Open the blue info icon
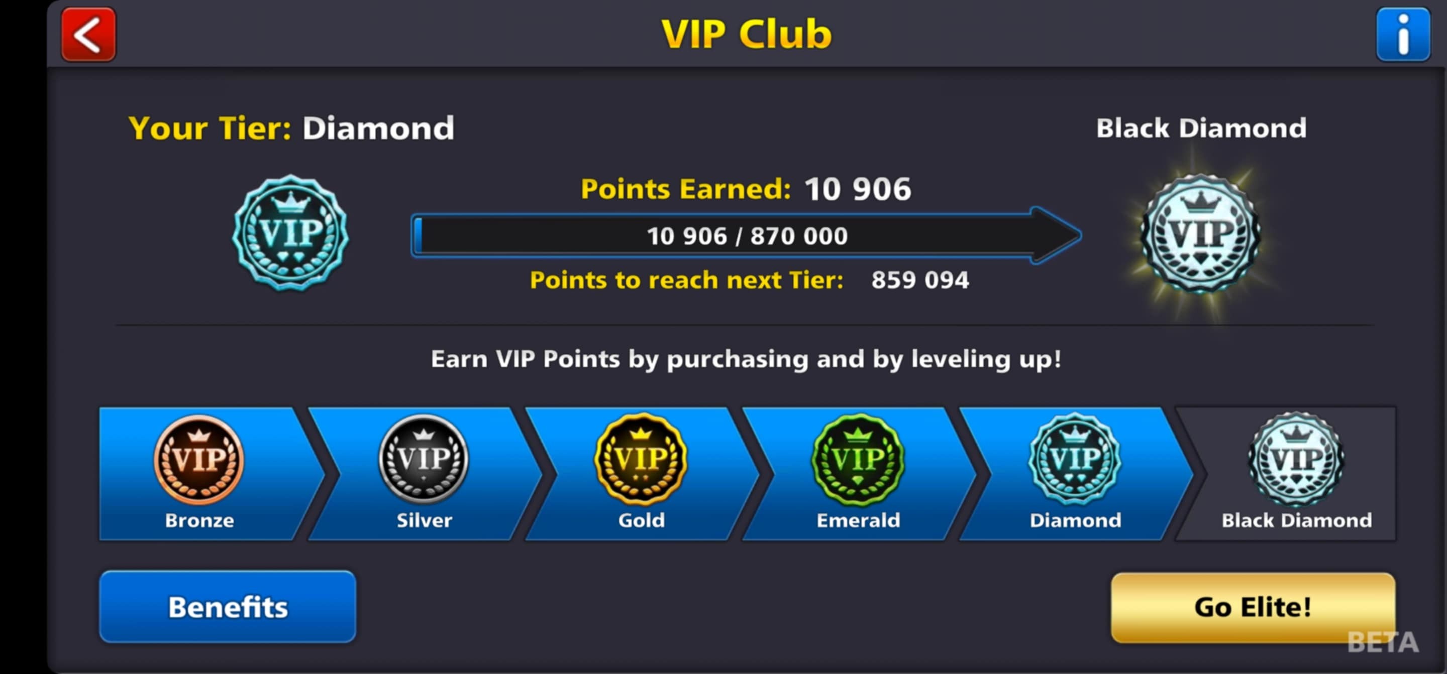Image resolution: width=1447 pixels, height=674 pixels. (x=1403, y=34)
